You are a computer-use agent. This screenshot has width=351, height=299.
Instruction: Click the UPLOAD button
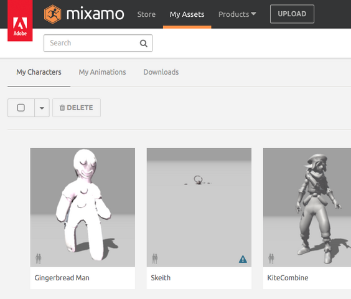click(292, 14)
